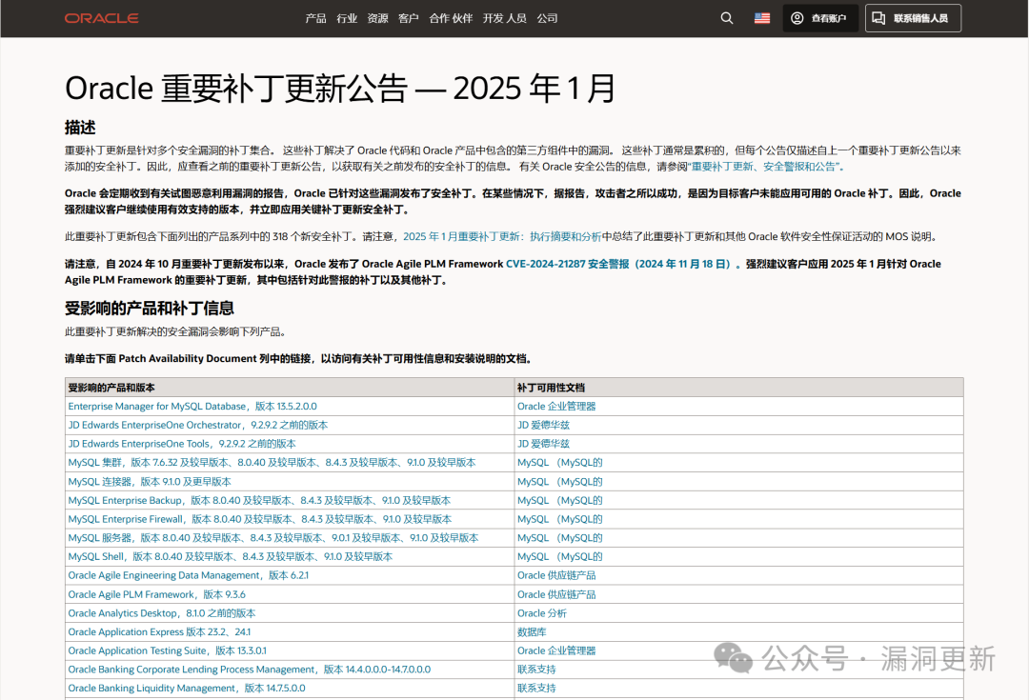Open the 行业 menu
Screen dimensions: 1029x700
pyautogui.click(x=347, y=18)
